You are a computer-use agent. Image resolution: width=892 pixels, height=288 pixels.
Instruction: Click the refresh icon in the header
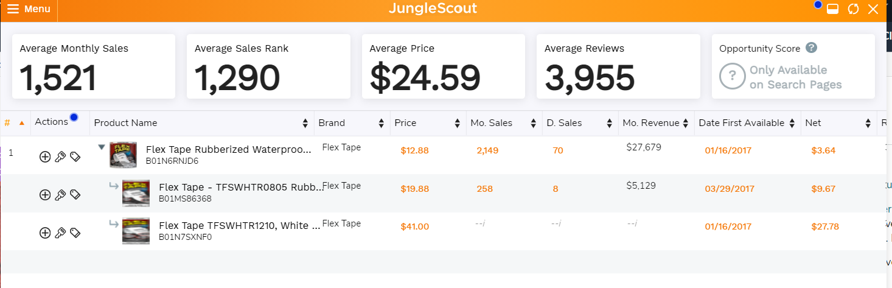[x=853, y=9]
